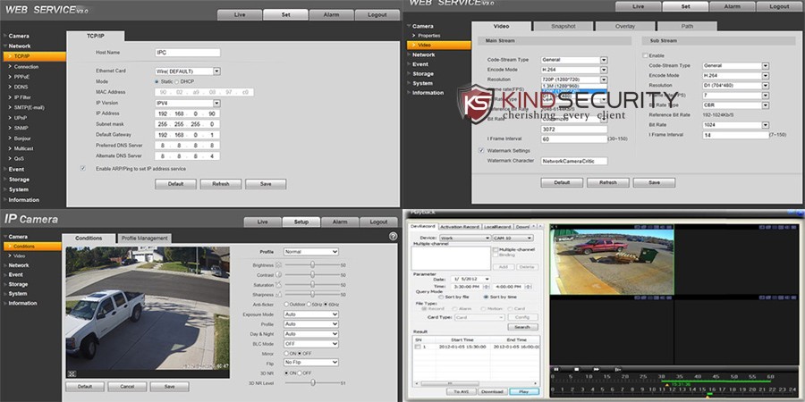This screenshot has width=805, height=402.
Task: Toggle the Watermark Settings checkbox
Action: pos(481,150)
